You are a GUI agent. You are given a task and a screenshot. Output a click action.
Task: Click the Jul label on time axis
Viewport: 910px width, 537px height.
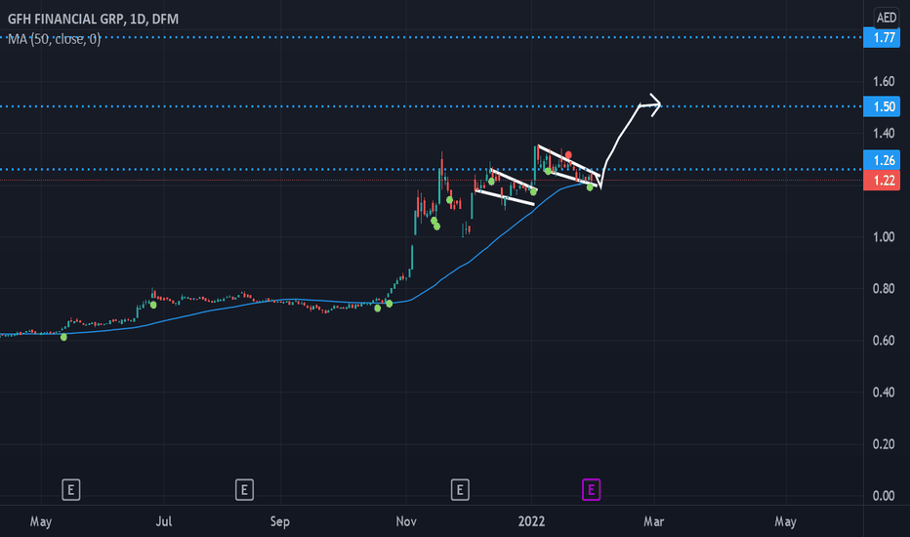164,521
